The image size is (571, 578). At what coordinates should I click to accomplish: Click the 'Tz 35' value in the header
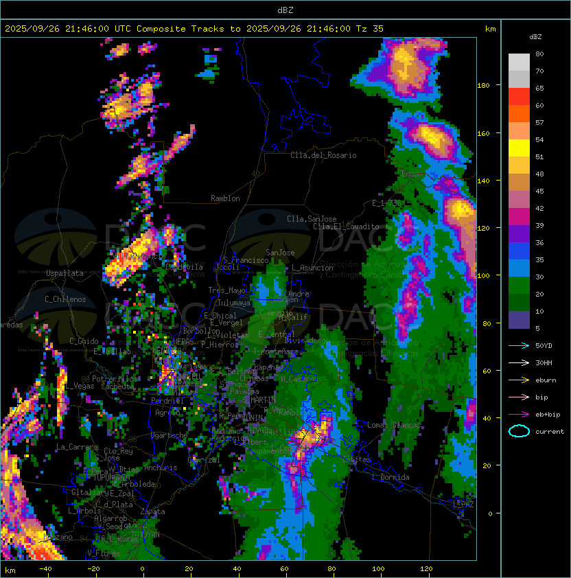370,29
